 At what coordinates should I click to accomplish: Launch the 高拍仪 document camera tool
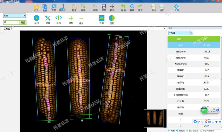pos(62,6)
